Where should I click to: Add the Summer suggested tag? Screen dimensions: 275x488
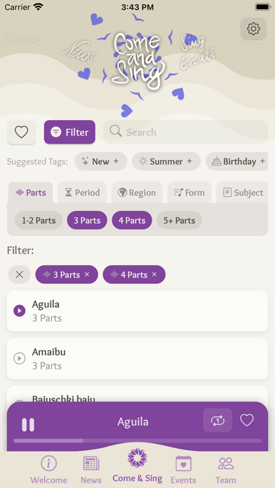click(166, 161)
